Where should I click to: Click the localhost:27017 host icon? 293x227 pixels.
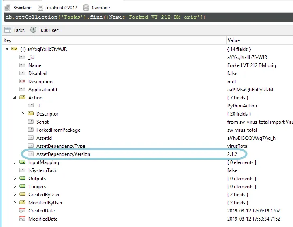point(40,8)
